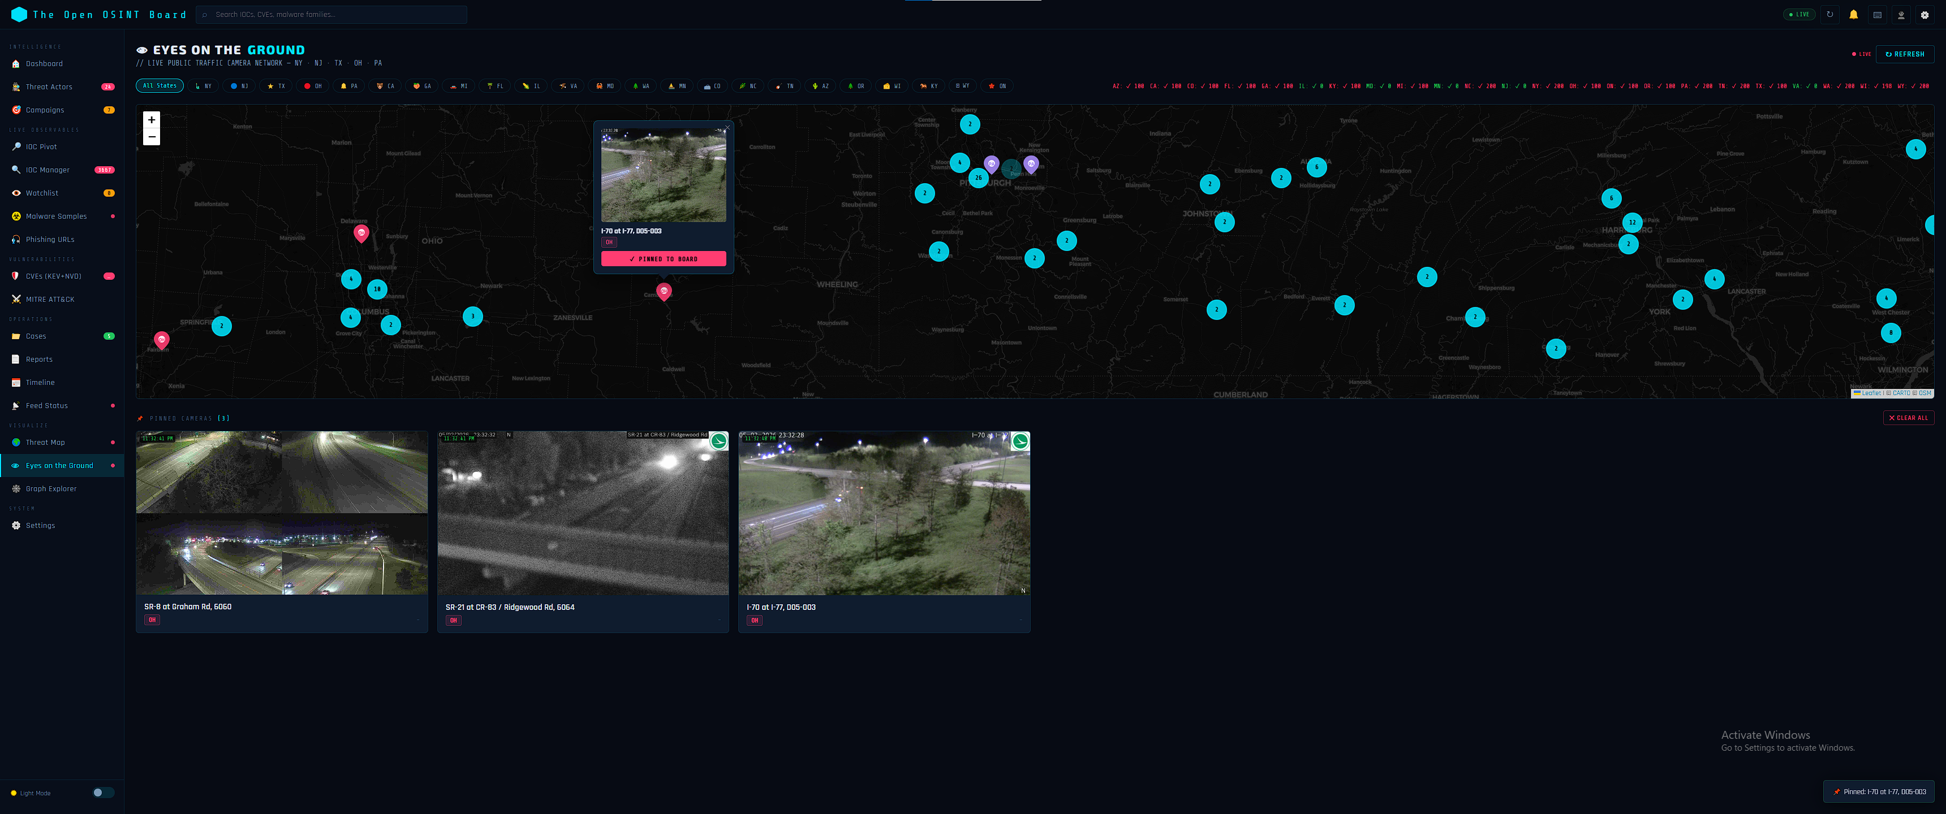Viewport: 1946px width, 814px height.
Task: Toggle the Pinned to Board button
Action: point(663,259)
